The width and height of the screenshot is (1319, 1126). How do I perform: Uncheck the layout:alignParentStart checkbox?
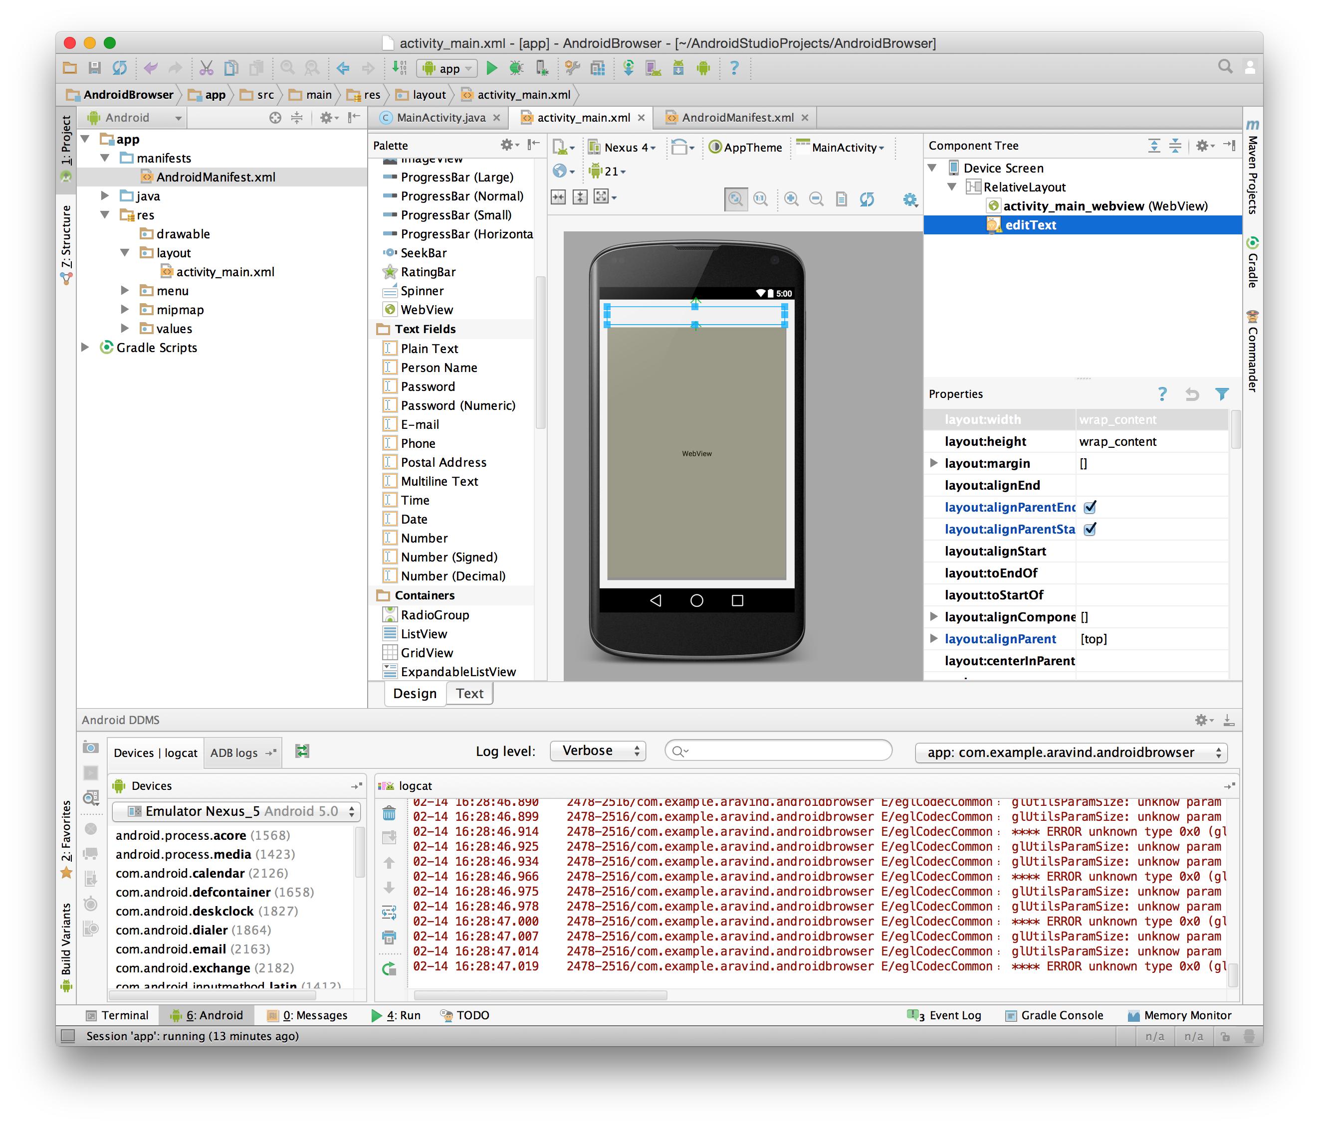(1090, 529)
